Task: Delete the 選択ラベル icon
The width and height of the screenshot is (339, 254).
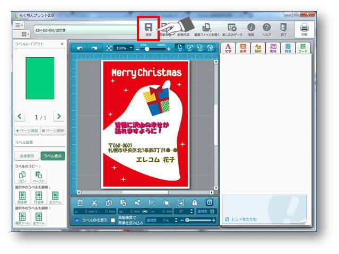Action: [22, 218]
